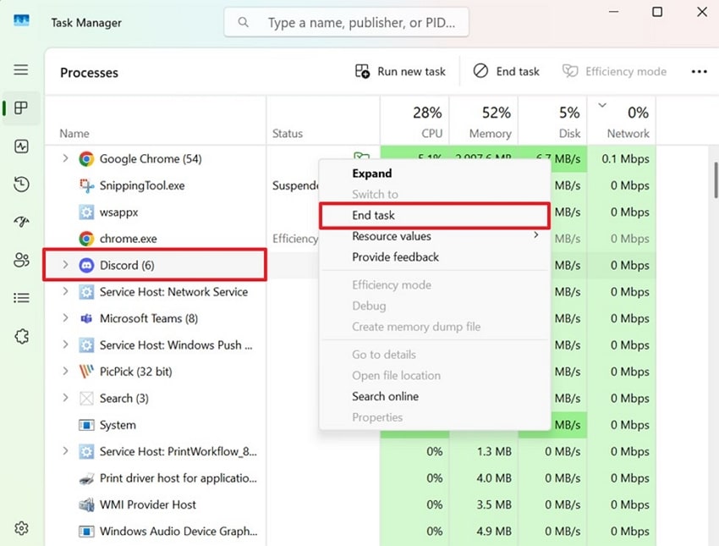Open Task Manager Settings gear

[x=21, y=528]
